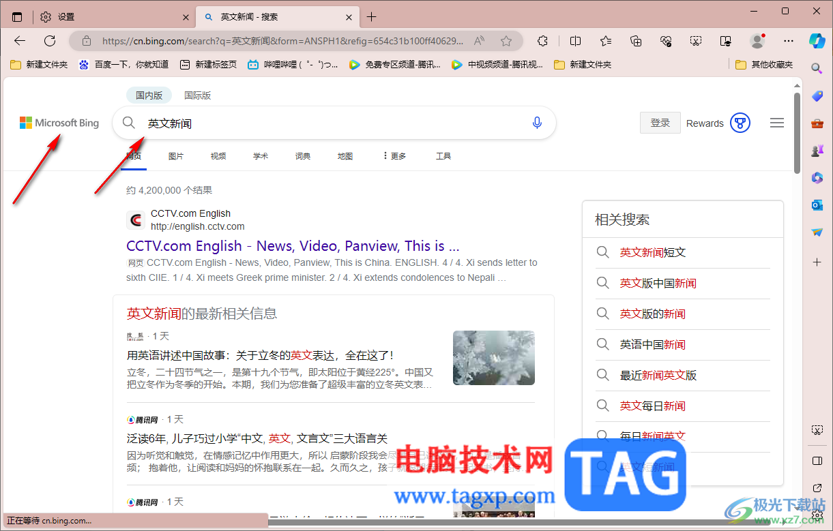Open the Copilot sidebar icon
The width and height of the screenshot is (833, 531).
817,40
